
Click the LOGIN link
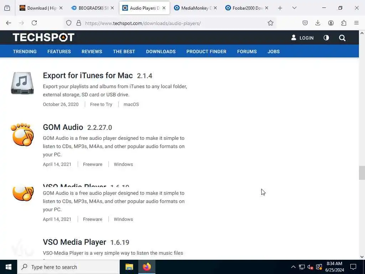(x=302, y=38)
